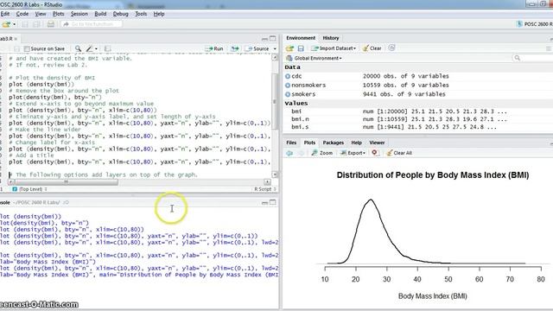Open the Tools menu
The image size is (553, 311).
141,14
